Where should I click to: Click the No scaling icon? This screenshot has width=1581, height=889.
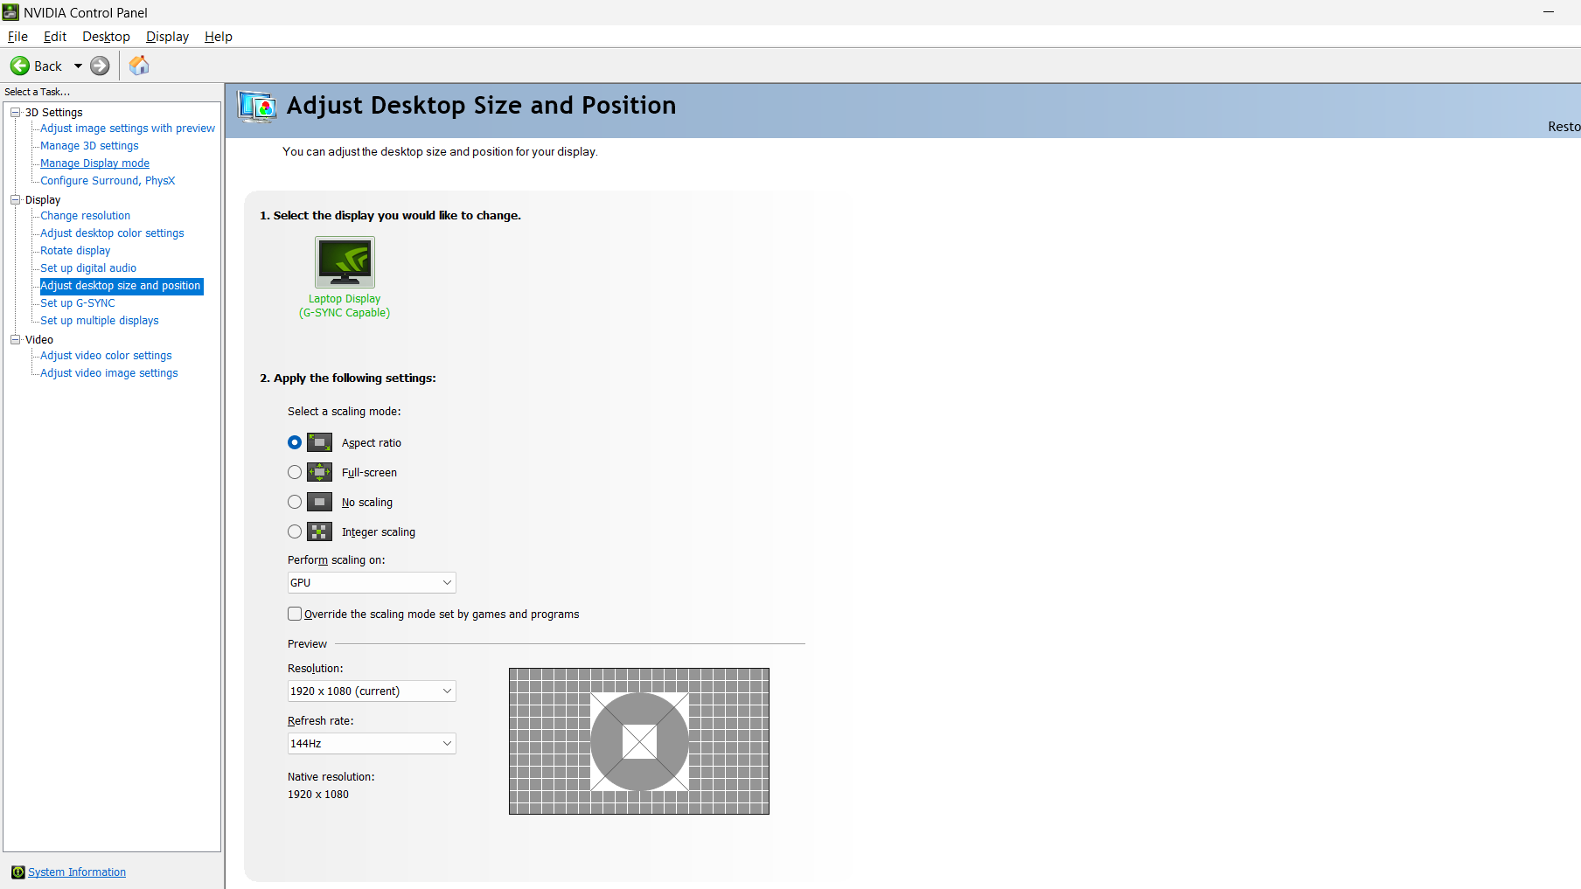pyautogui.click(x=319, y=502)
